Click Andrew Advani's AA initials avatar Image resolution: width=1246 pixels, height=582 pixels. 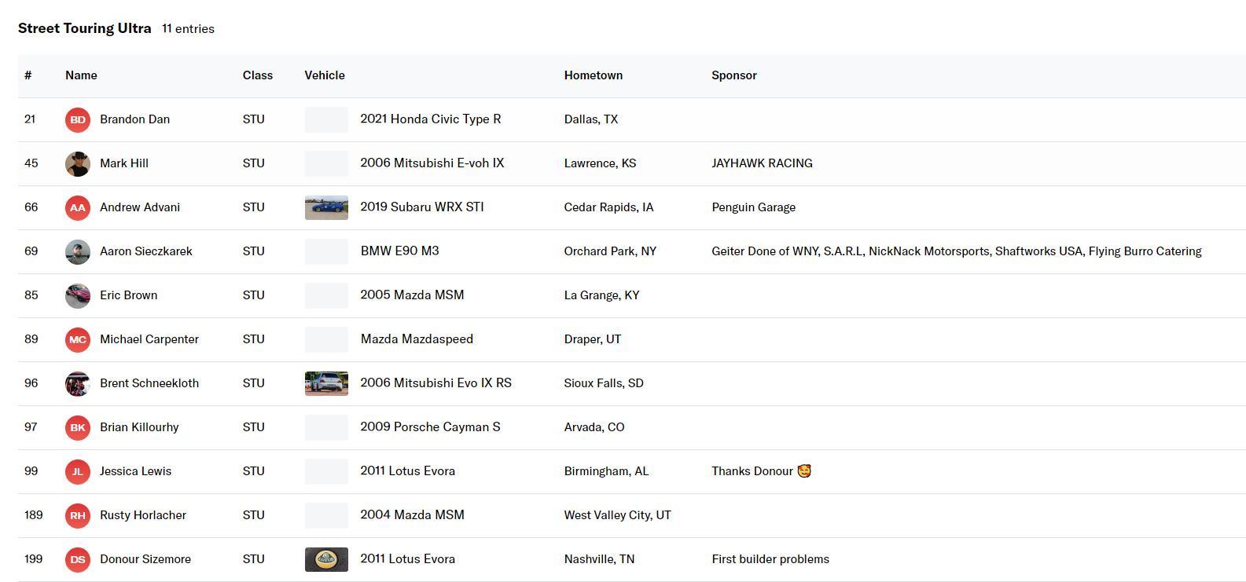click(77, 207)
